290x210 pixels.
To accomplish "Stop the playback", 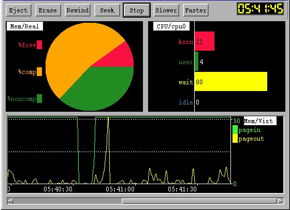I will pyautogui.click(x=137, y=10).
